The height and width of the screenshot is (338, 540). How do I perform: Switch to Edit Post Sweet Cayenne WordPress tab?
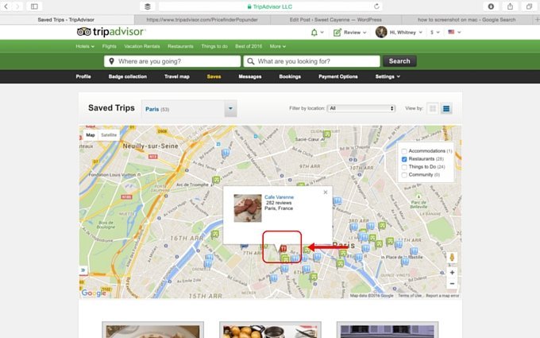click(x=336, y=20)
